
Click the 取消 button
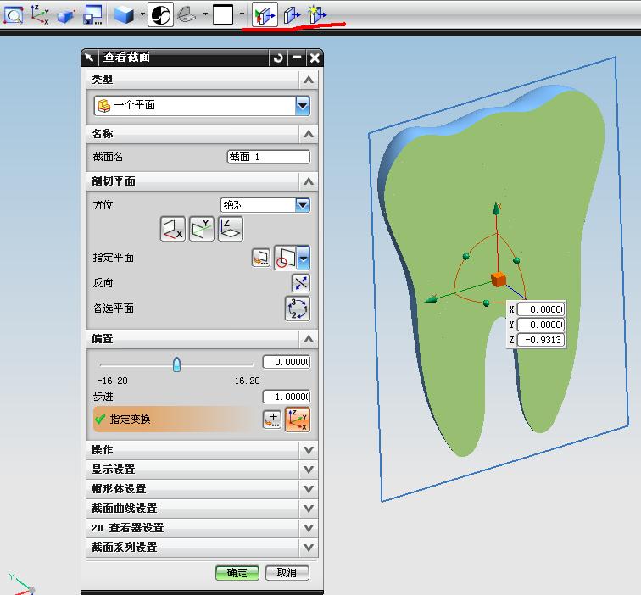pyautogui.click(x=287, y=573)
